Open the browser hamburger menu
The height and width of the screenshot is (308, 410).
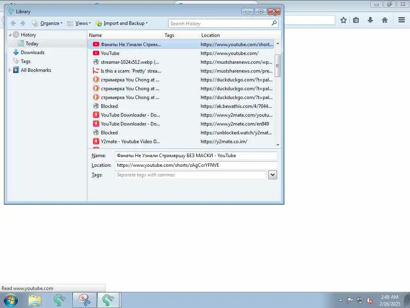[402, 20]
